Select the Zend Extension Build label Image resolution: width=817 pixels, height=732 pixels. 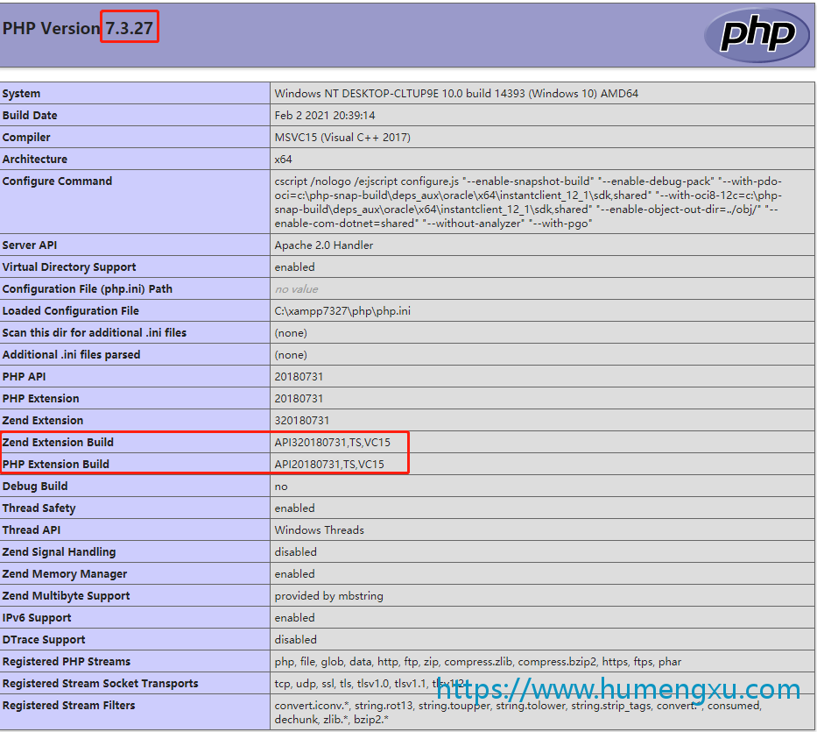pos(58,442)
